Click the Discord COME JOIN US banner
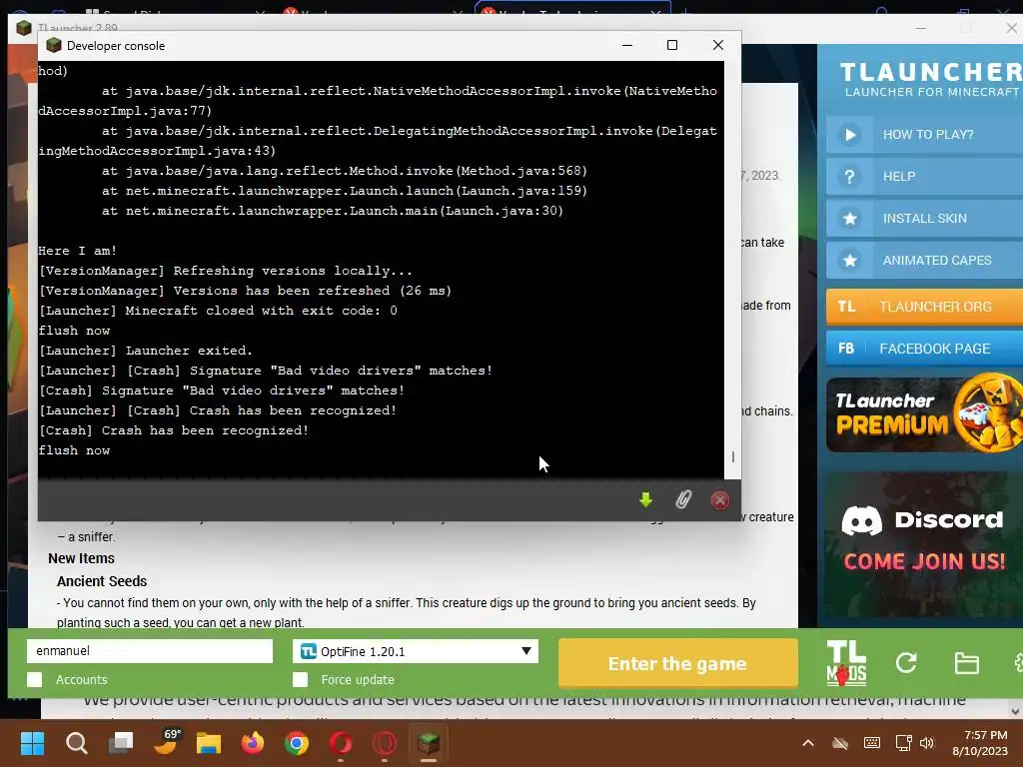The height and width of the screenshot is (767, 1023). coord(924,544)
